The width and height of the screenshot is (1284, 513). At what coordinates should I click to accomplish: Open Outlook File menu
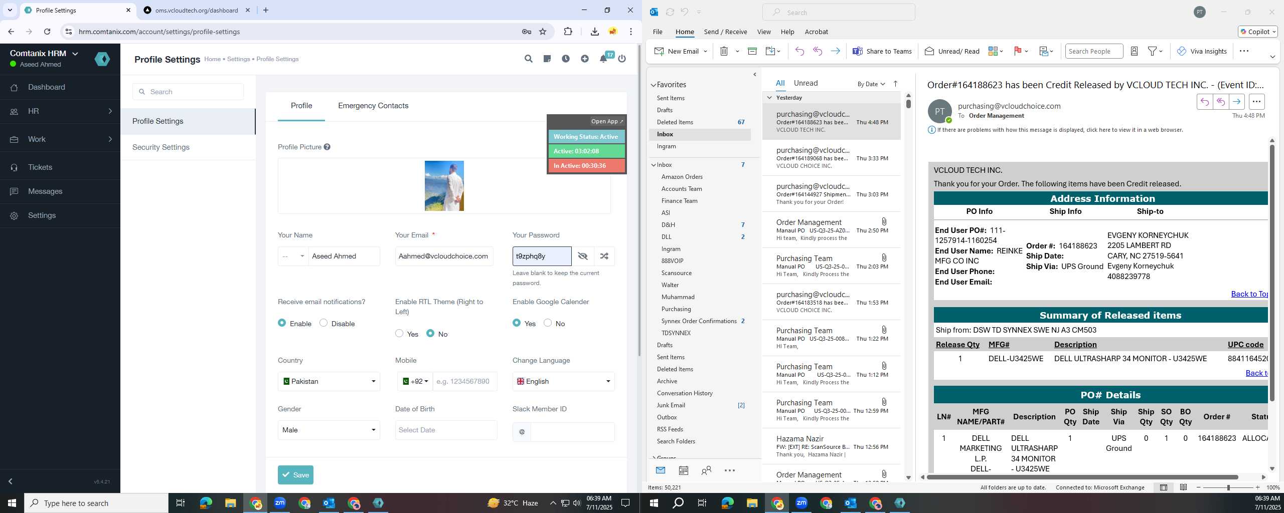[658, 32]
